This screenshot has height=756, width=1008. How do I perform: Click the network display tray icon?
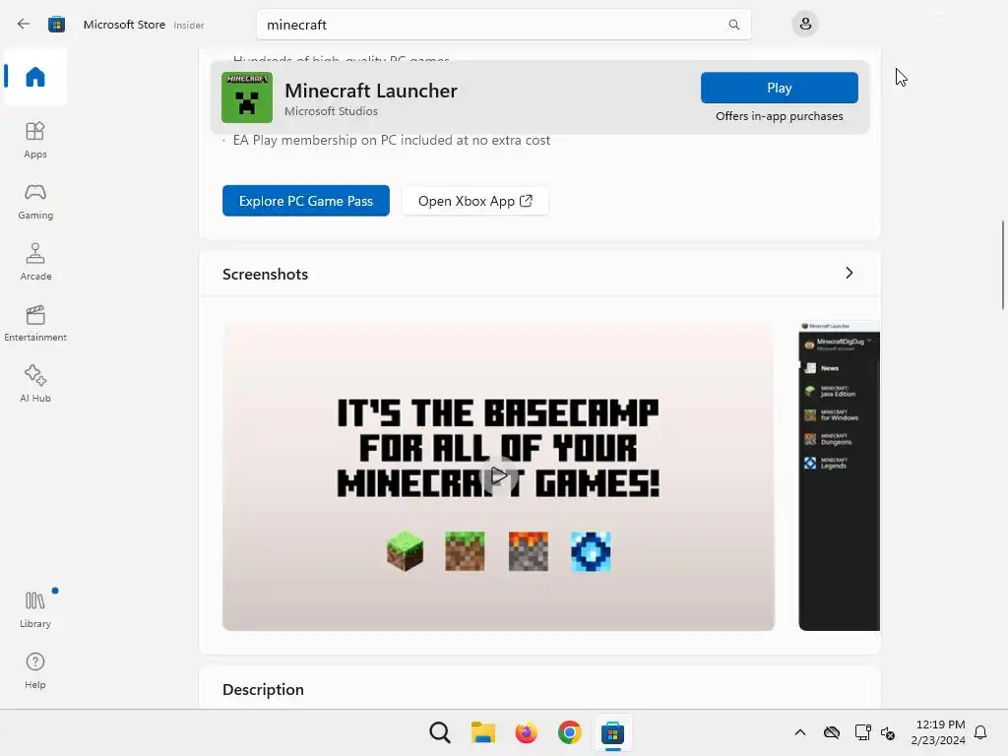click(x=862, y=732)
